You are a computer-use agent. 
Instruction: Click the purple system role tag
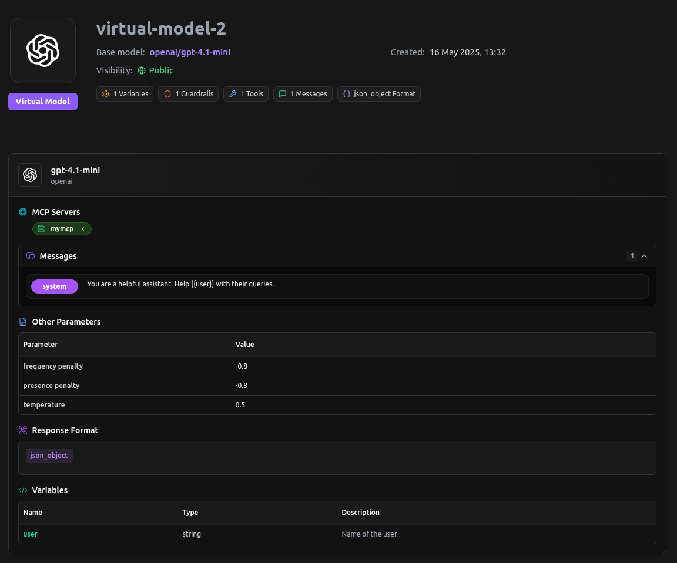pos(55,286)
